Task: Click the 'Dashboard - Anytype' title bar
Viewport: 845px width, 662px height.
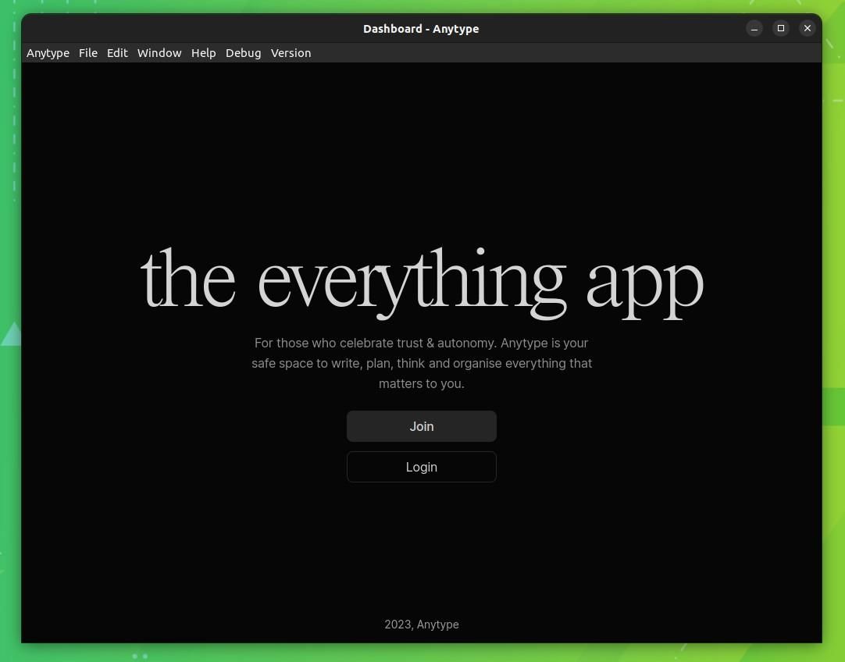Action: 422,29
